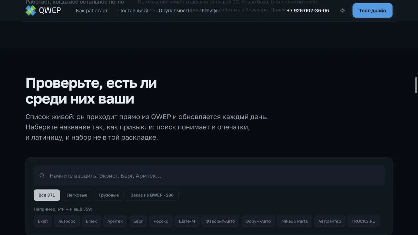Pick the 'Армтек' supplier chip
The height and width of the screenshot is (235, 418).
(x=115, y=221)
